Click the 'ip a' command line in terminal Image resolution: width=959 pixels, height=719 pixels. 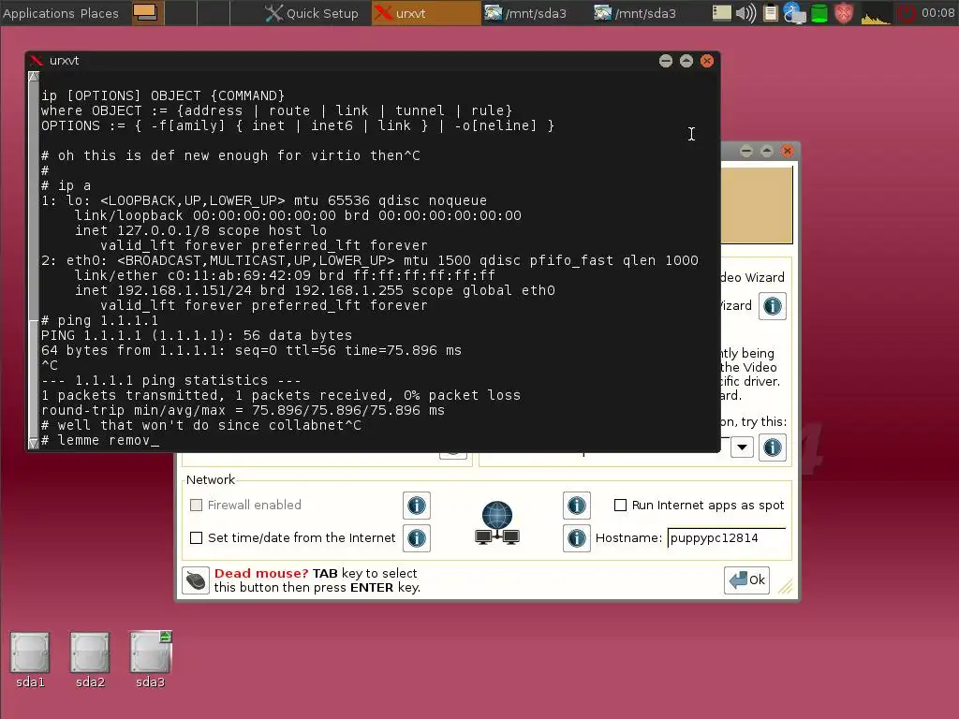(66, 185)
